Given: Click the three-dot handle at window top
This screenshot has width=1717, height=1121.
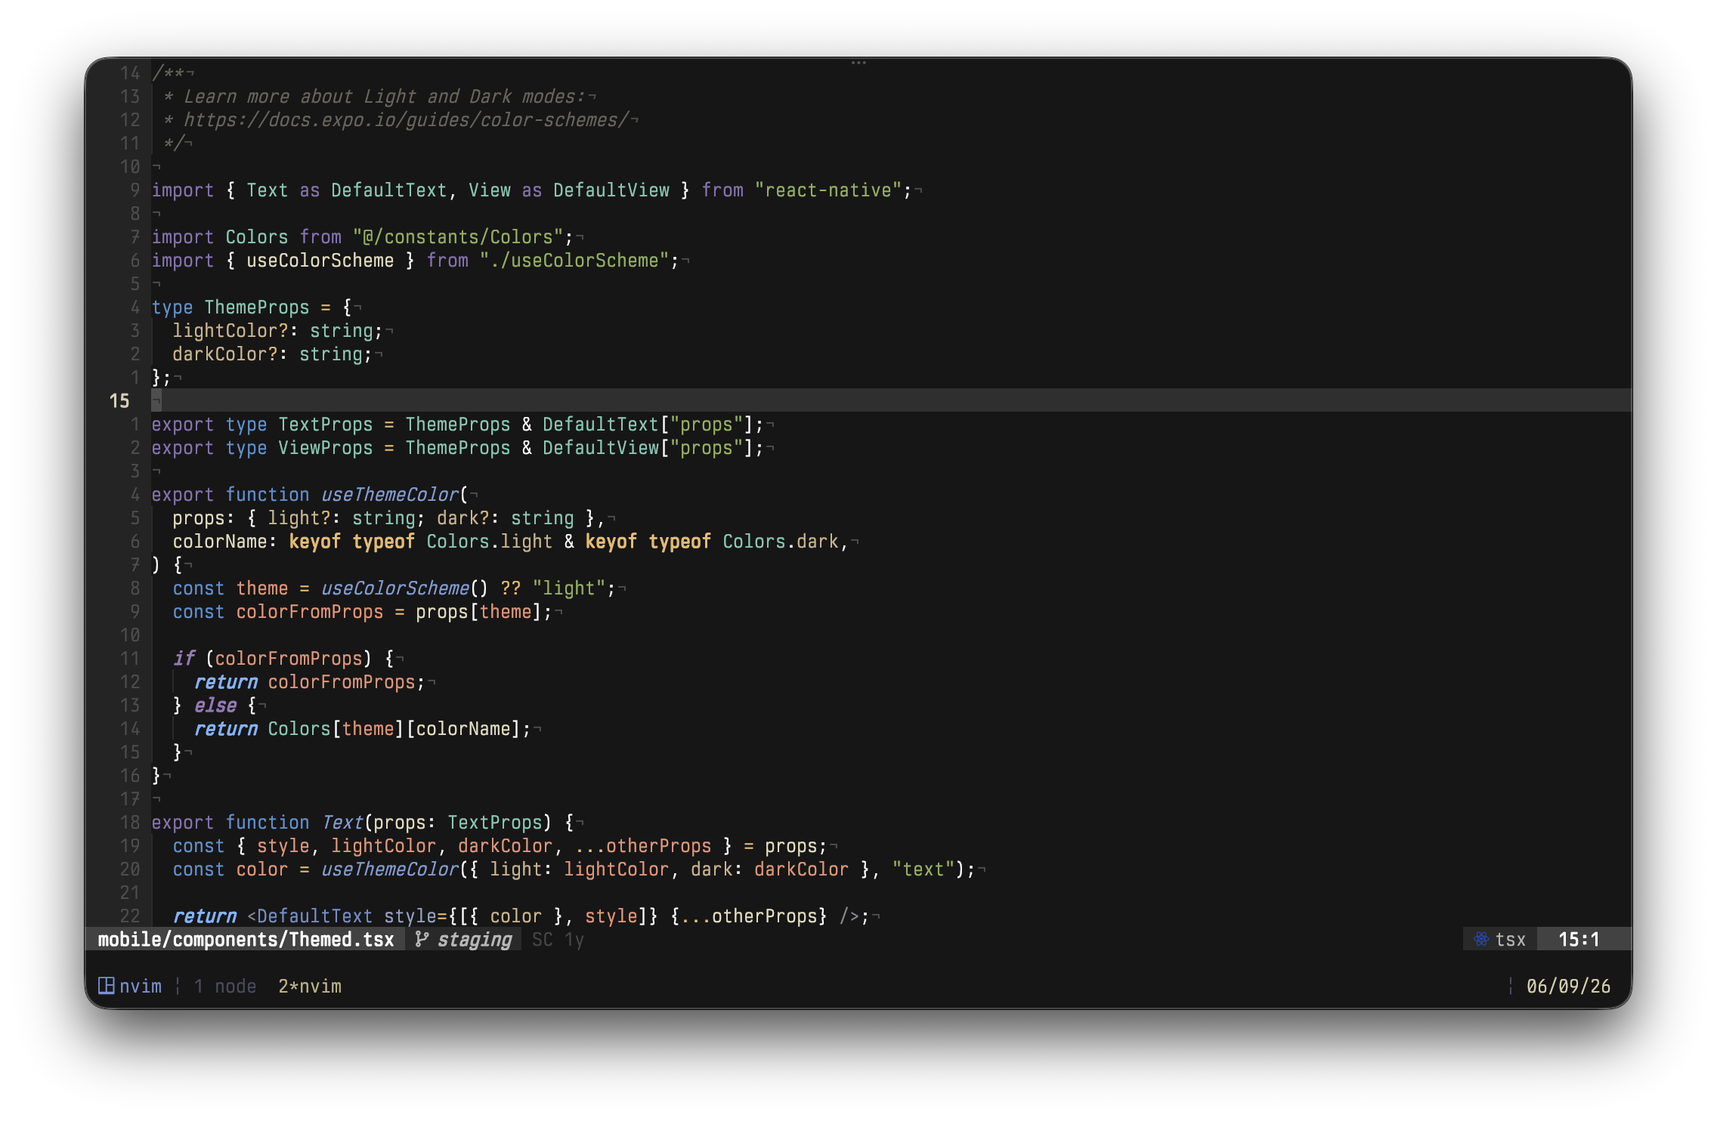Looking at the screenshot, I should [x=858, y=63].
